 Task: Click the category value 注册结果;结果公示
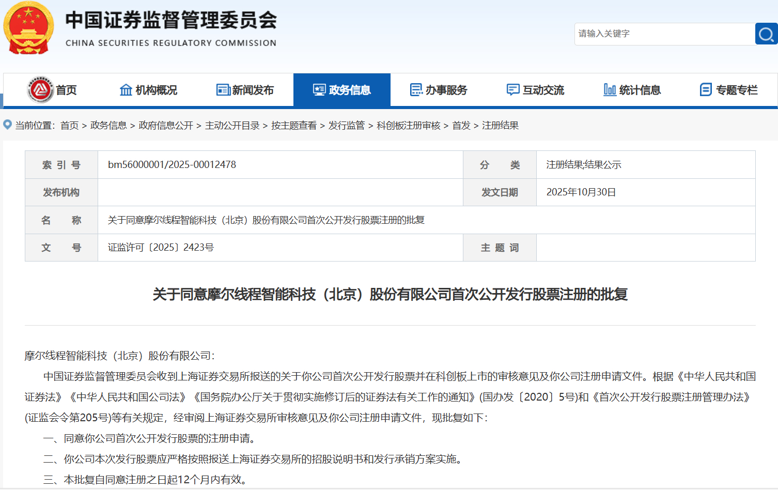(x=584, y=165)
